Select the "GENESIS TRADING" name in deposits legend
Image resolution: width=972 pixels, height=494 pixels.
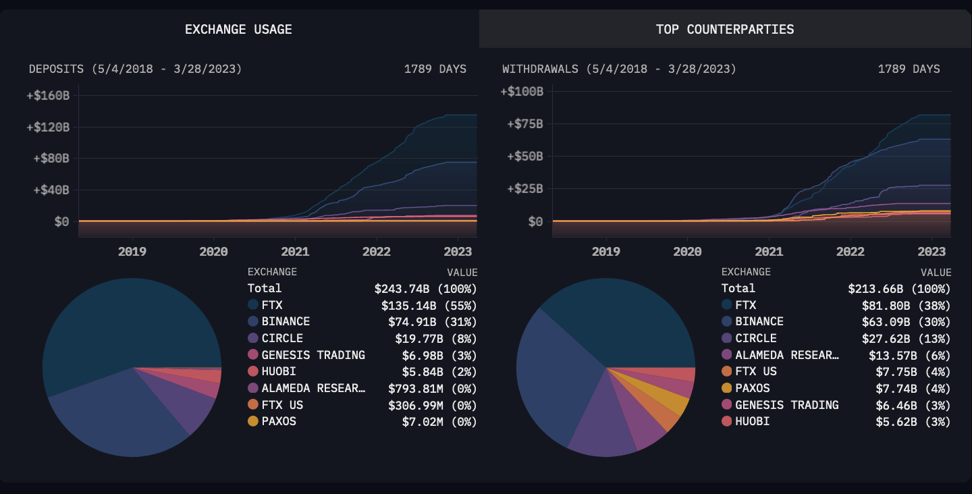tap(313, 355)
